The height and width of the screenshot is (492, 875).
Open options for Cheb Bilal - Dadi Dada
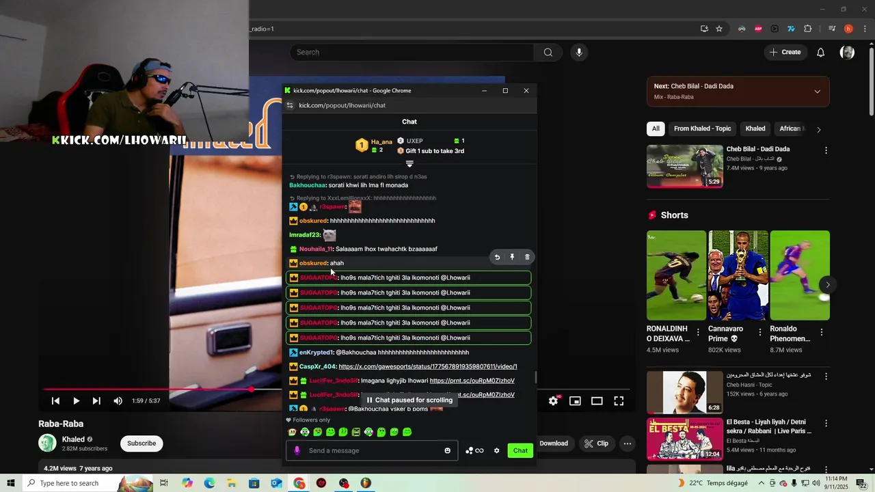click(826, 150)
